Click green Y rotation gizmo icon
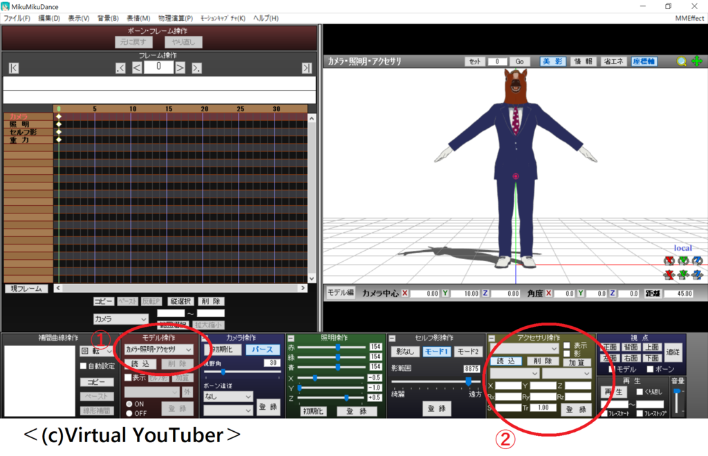Screen dimensions: 708x456 (683, 260)
